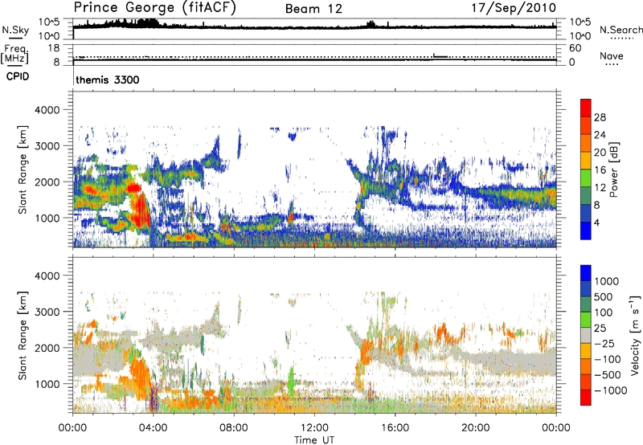Click the '10^5' left noise axis value
Screen dimensions: 643x445
coord(49,22)
